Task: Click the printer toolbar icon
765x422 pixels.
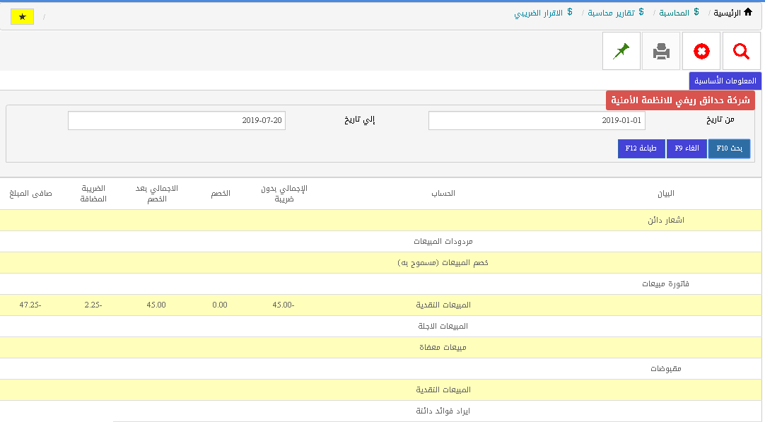Action: coord(661,51)
